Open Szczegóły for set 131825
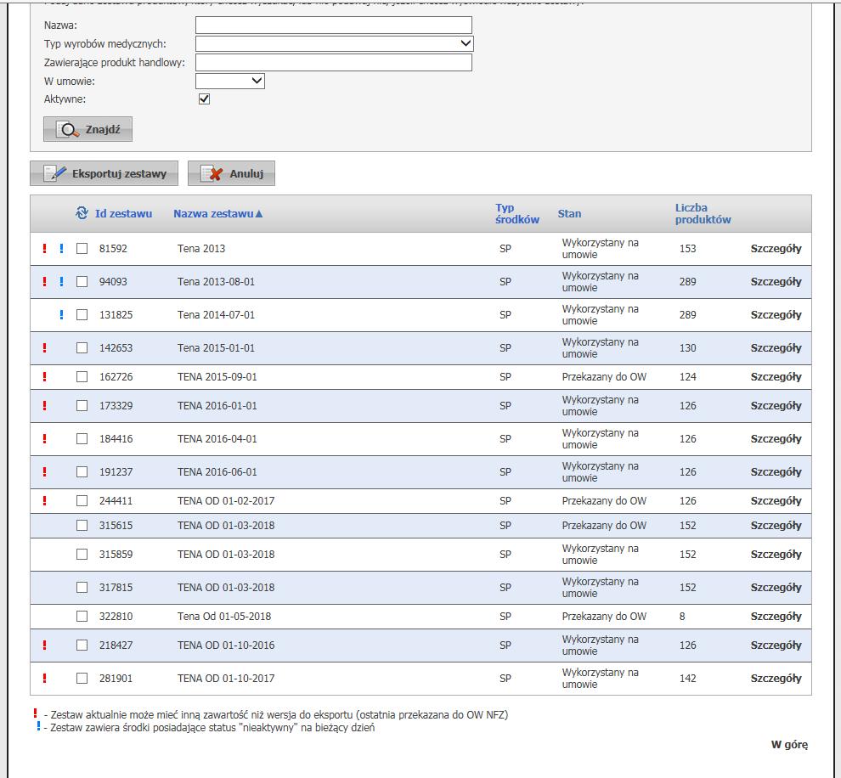The width and height of the screenshot is (841, 778). [x=776, y=315]
